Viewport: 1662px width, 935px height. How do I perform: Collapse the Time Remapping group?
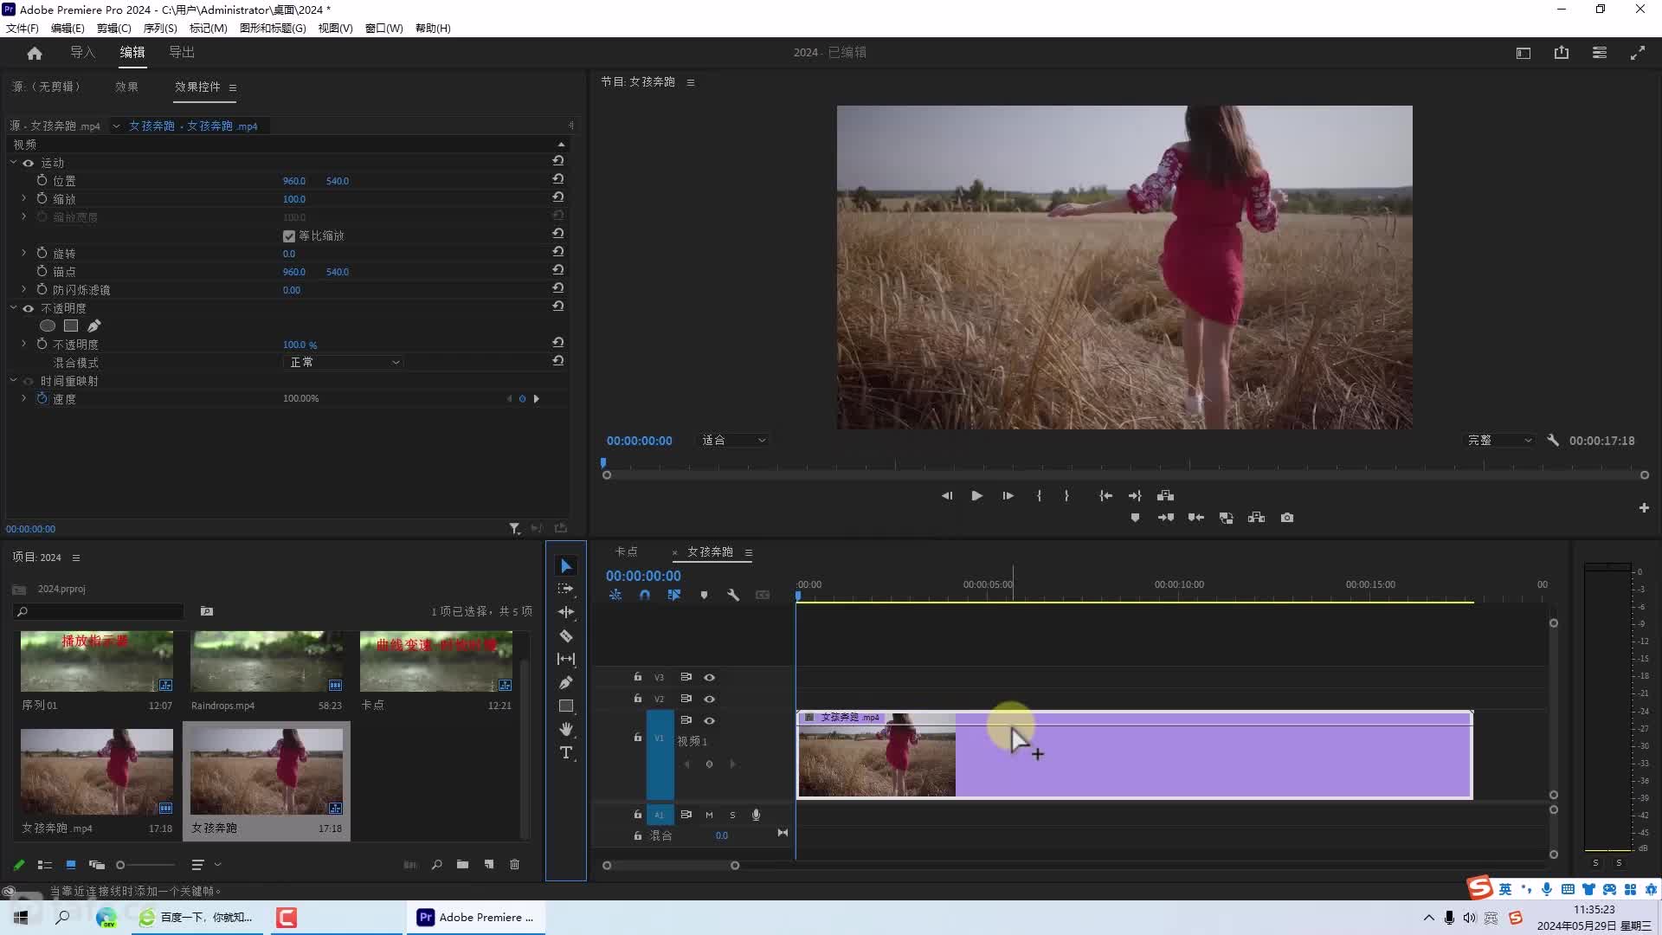pyautogui.click(x=13, y=380)
